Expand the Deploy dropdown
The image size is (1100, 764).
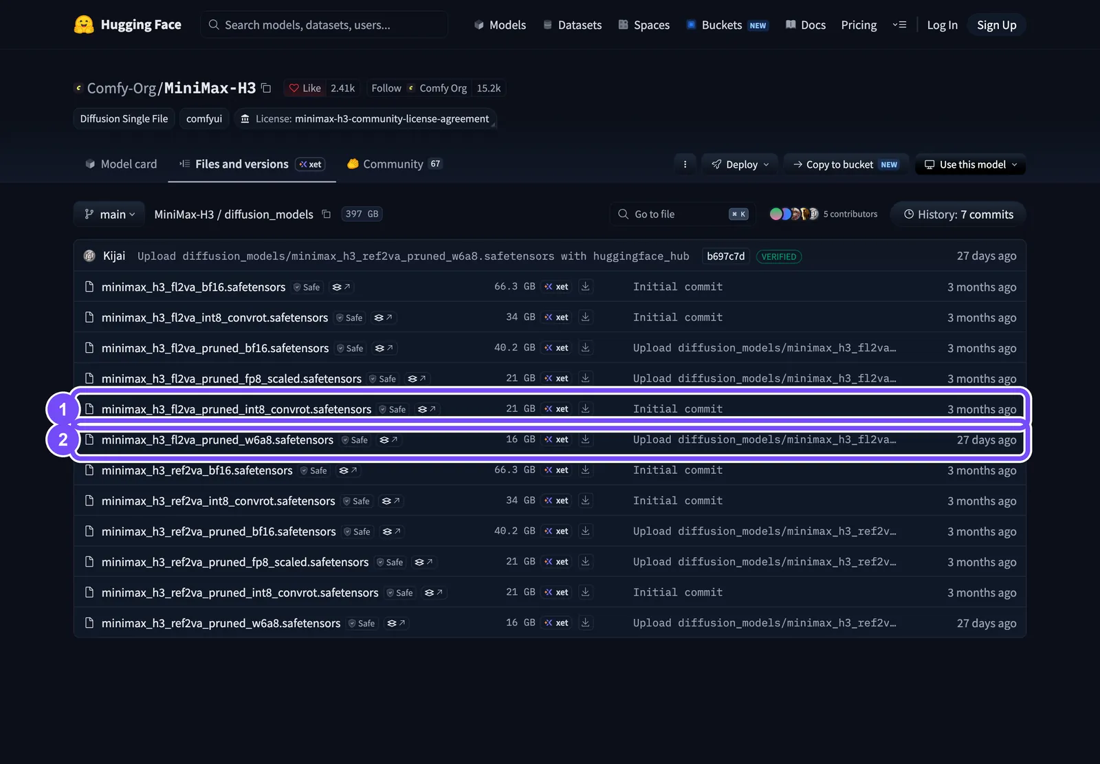(740, 164)
